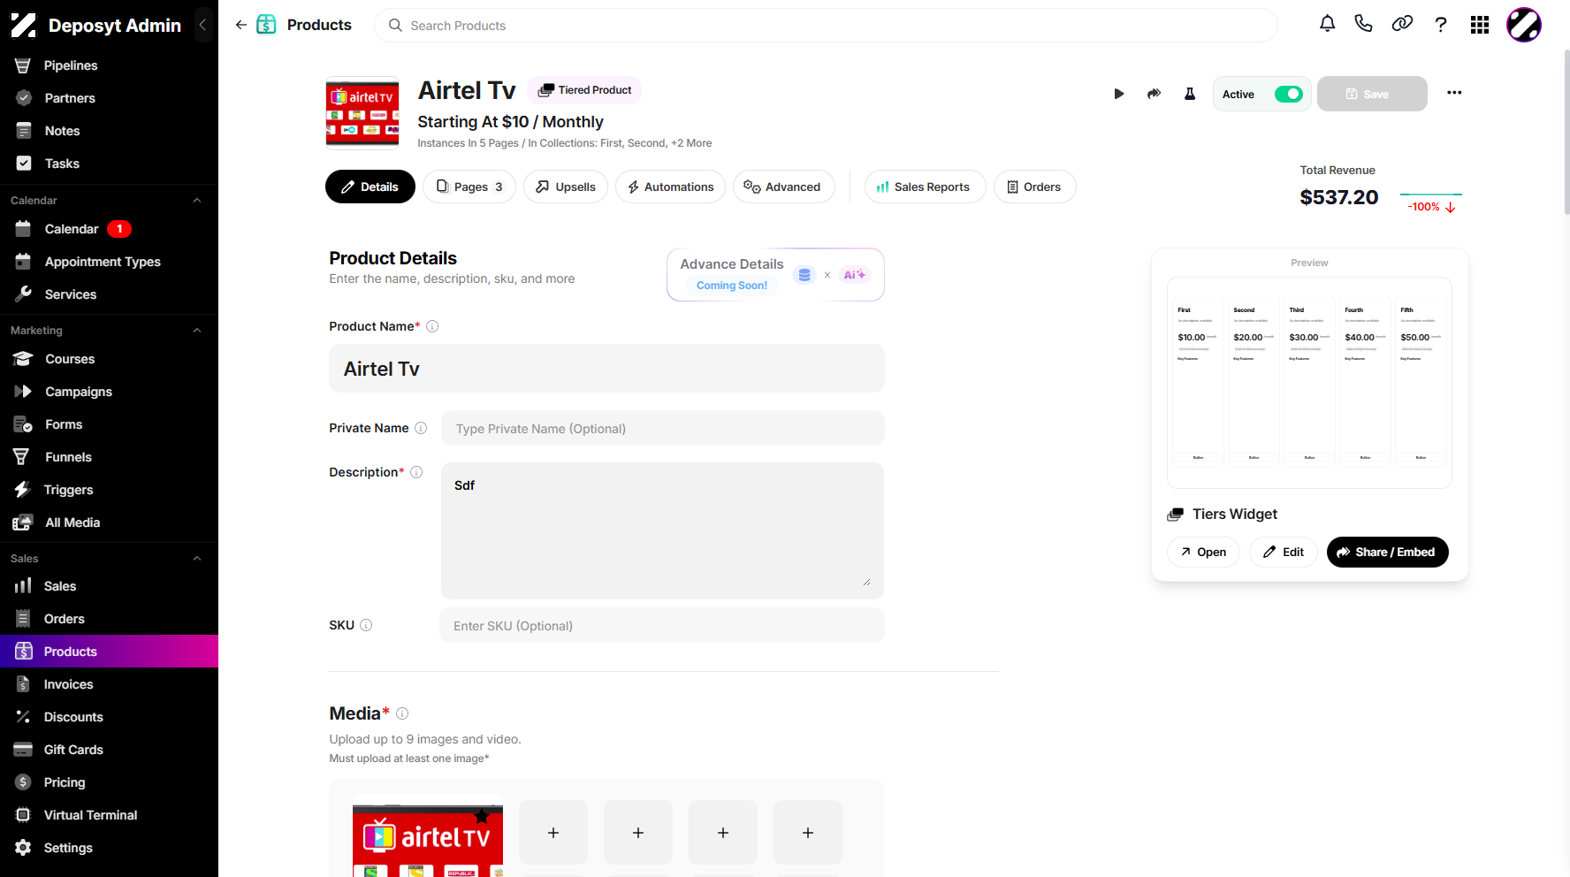
Task: Open the Orders tab in product header
Action: pos(1034,187)
